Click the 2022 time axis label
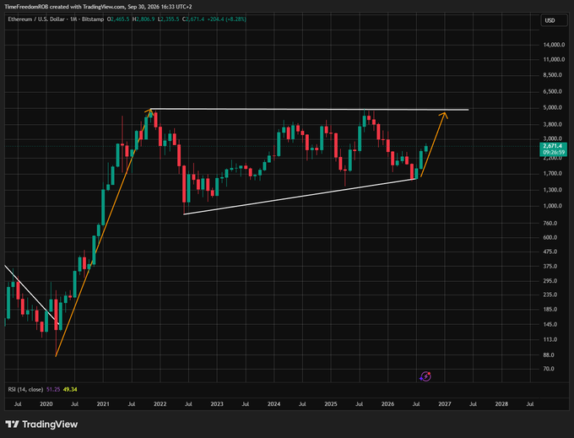The image size is (574, 438). [160, 404]
